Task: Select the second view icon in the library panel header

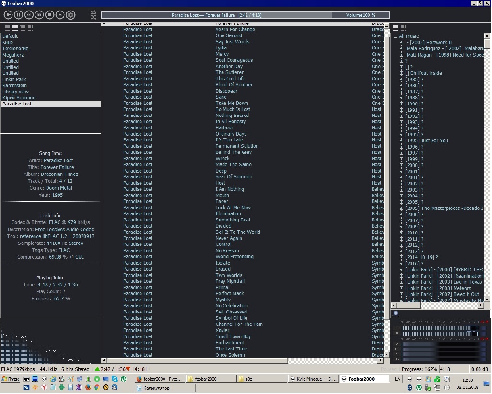Action: tap(403, 28)
